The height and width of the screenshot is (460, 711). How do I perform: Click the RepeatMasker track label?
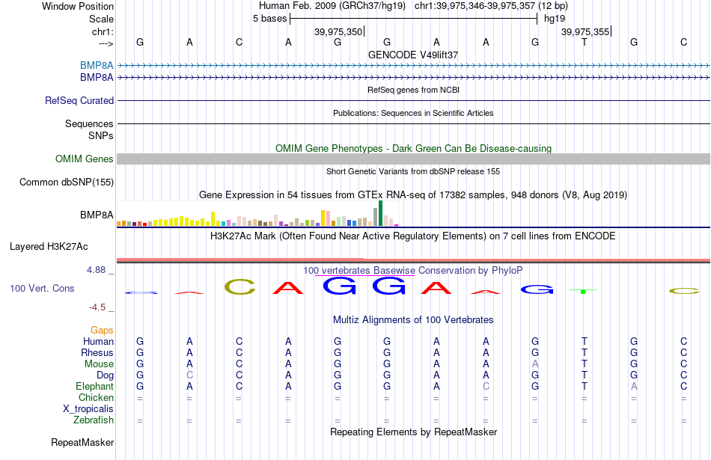(82, 442)
